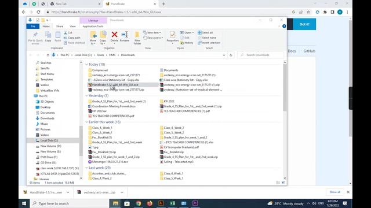The height and width of the screenshot is (208, 371).
Task: Click Local Disk (C:) in the address path
Action: (83, 55)
